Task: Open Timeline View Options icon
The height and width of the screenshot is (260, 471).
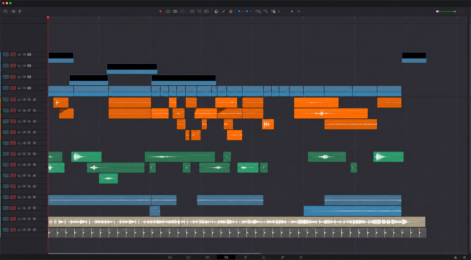Action: click(x=5, y=11)
